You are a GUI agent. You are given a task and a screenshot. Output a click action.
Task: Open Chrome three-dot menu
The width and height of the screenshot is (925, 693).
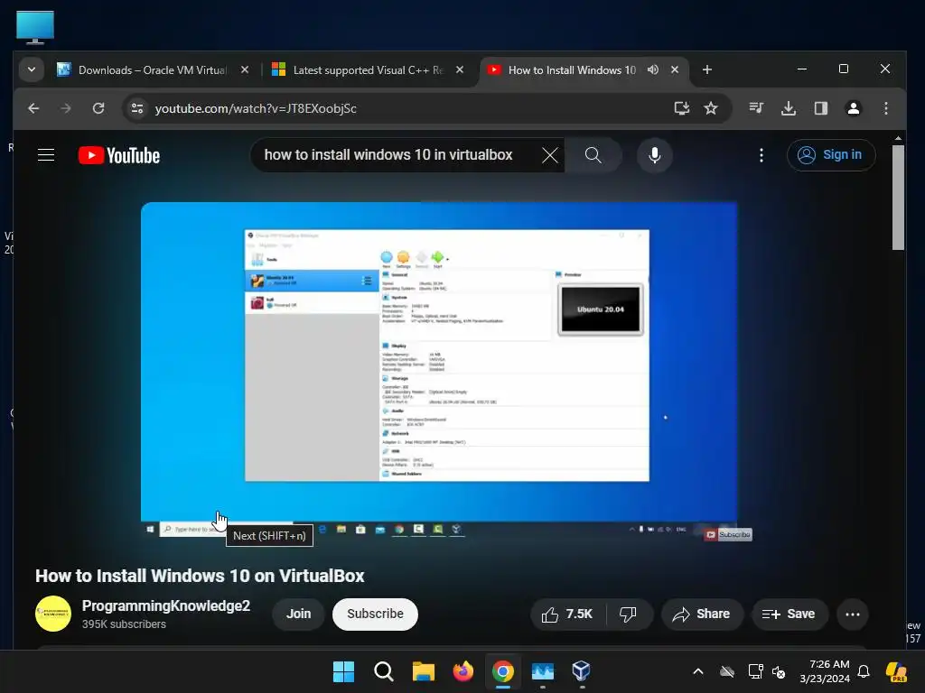pos(885,108)
